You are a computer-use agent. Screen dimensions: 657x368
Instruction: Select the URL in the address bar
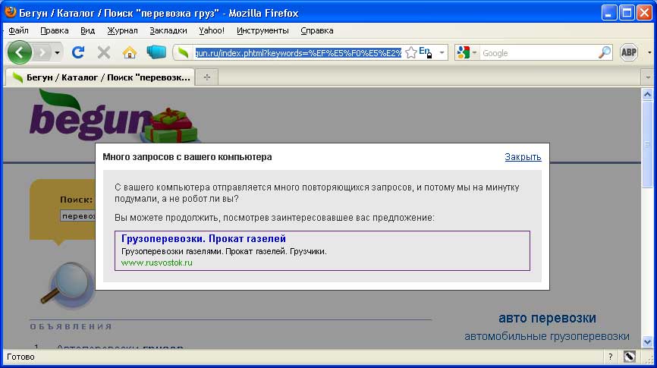pyautogui.click(x=298, y=53)
